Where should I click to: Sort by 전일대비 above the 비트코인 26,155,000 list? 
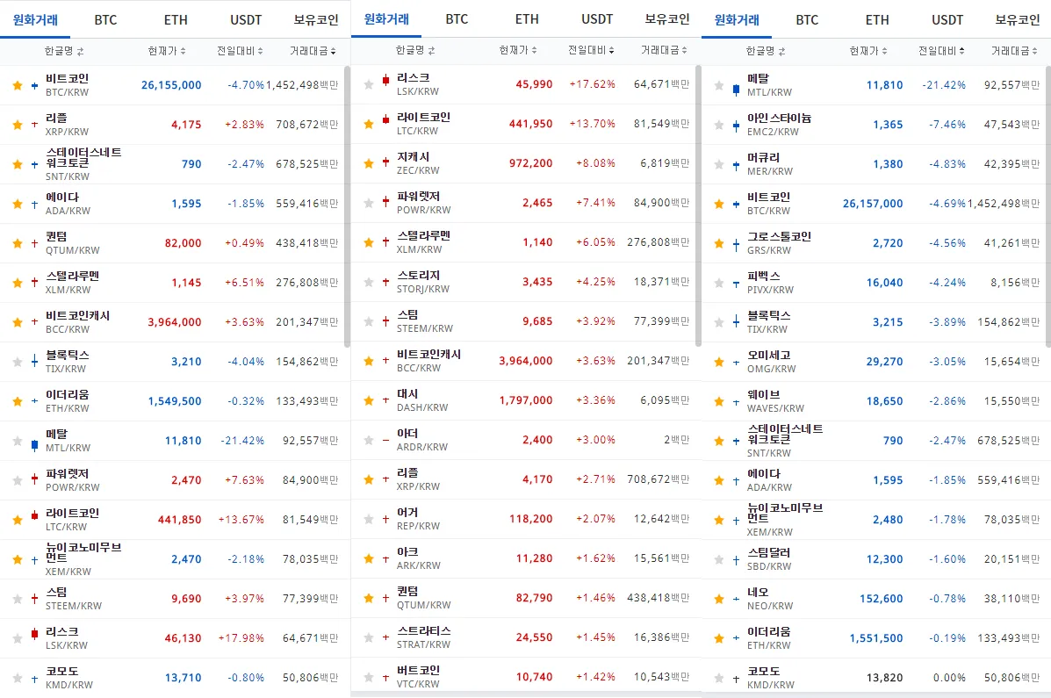click(x=240, y=51)
